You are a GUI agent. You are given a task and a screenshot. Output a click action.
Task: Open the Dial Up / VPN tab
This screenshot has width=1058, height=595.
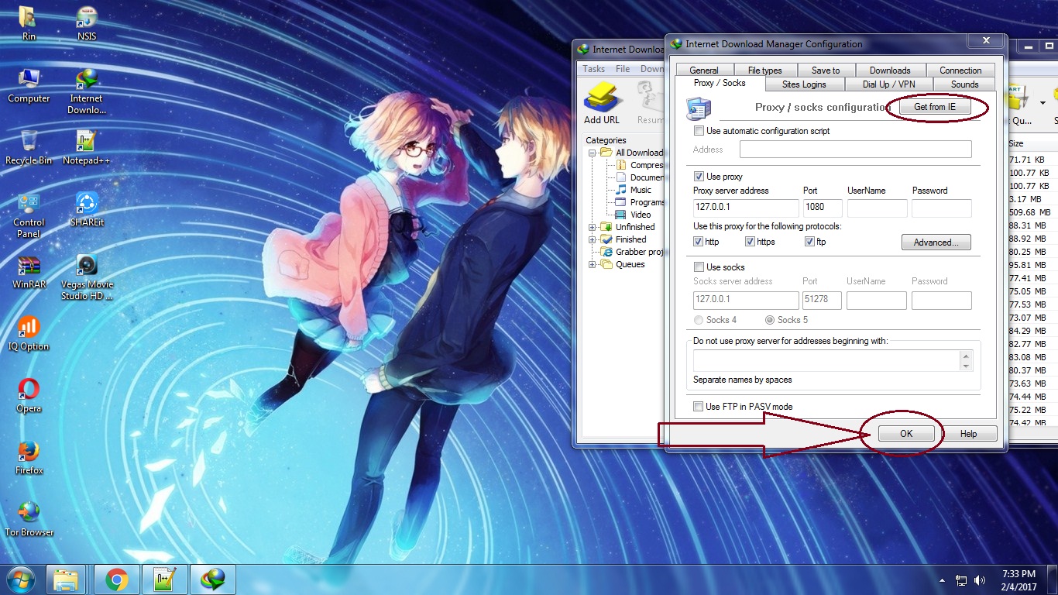(888, 84)
